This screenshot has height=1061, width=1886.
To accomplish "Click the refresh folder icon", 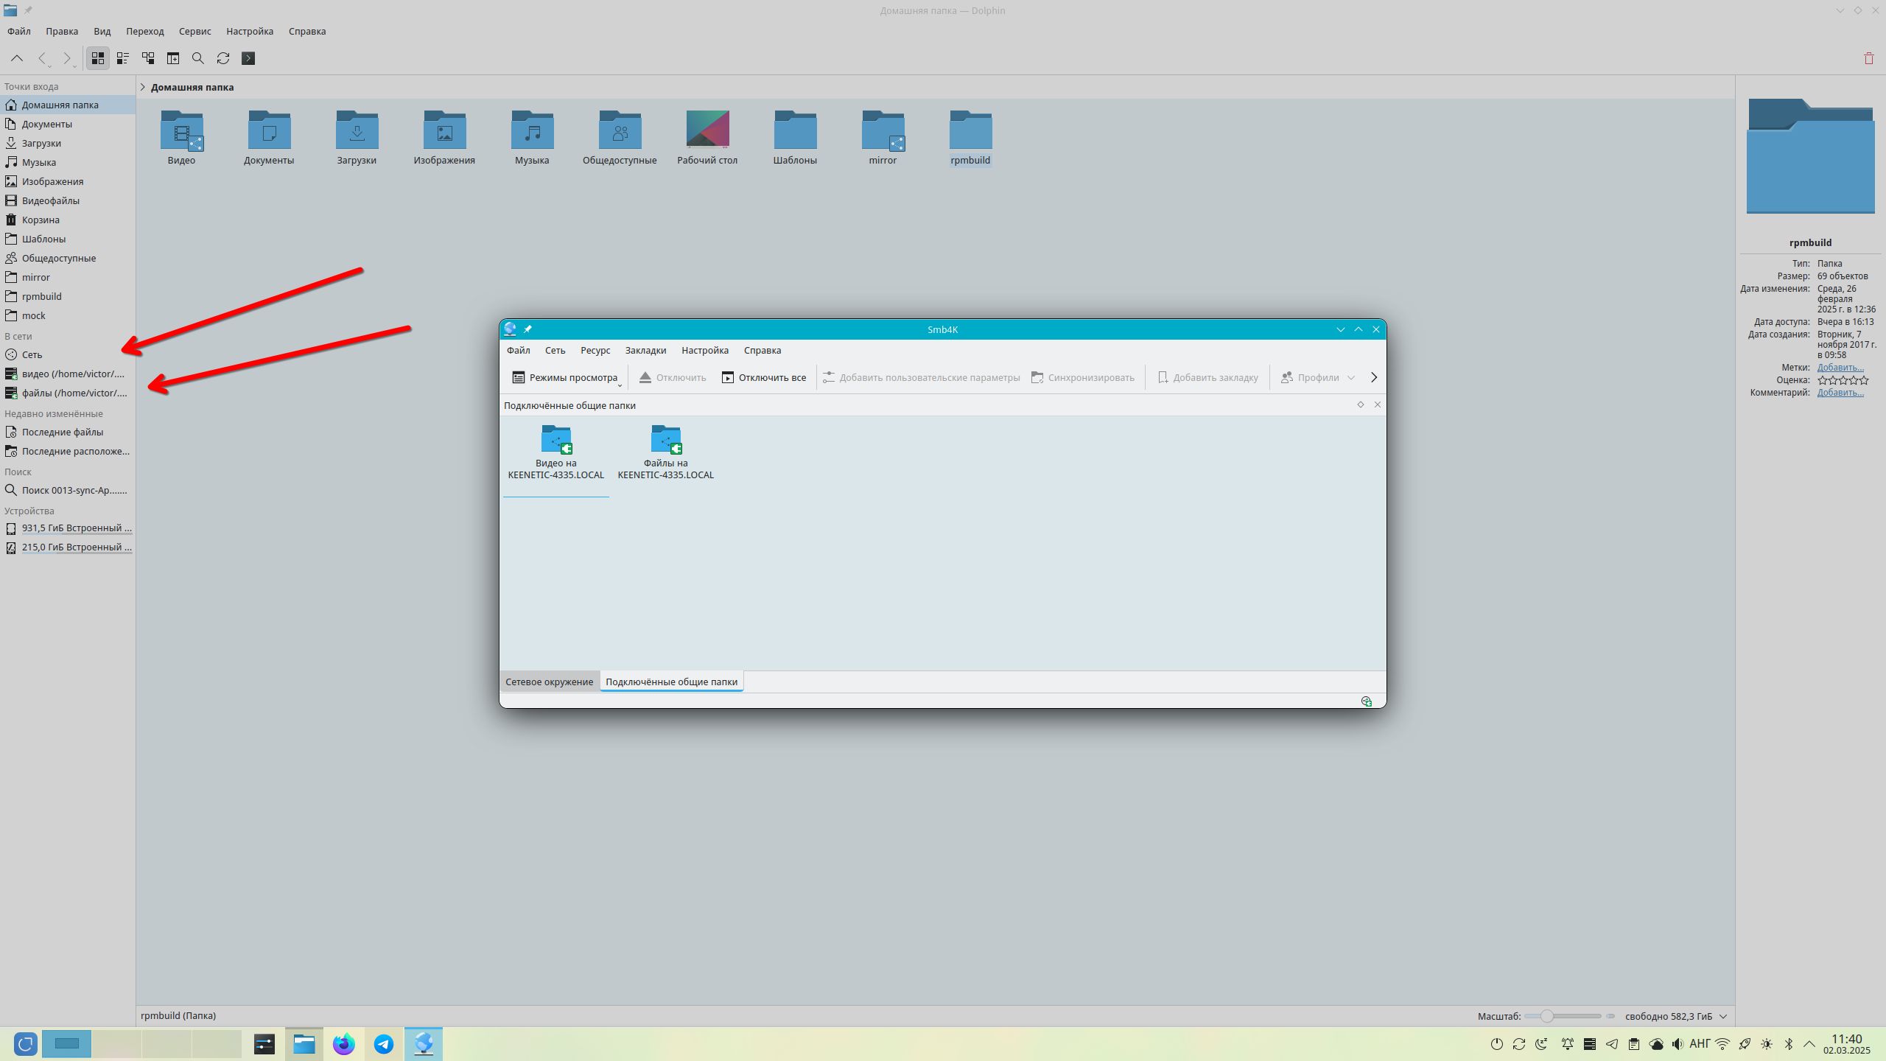I will click(x=223, y=58).
